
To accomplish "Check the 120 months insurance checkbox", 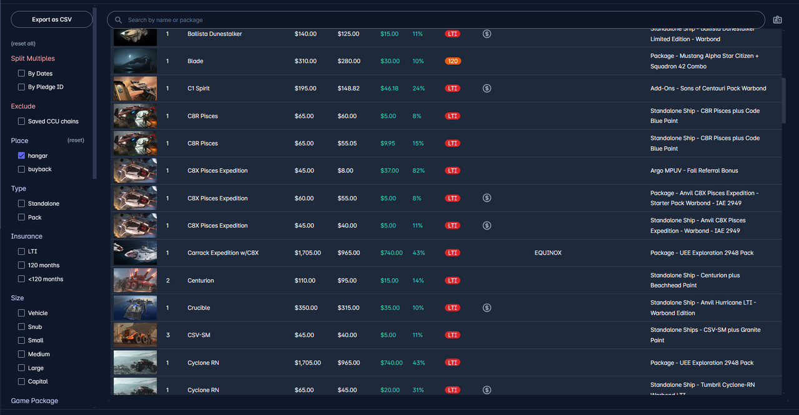I will coord(21,265).
